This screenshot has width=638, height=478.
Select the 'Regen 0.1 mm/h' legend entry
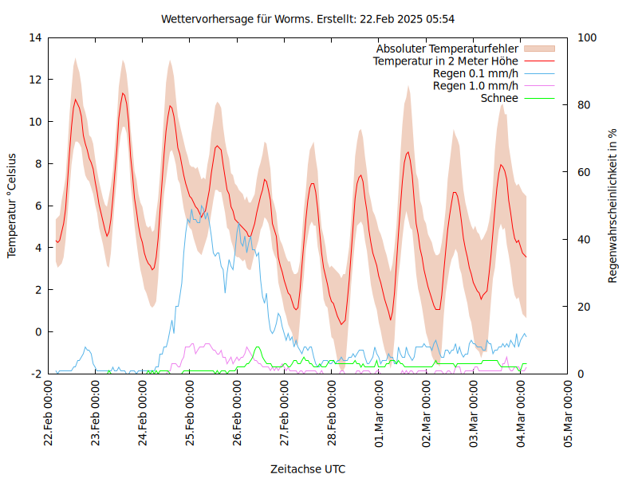(475, 73)
